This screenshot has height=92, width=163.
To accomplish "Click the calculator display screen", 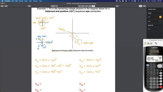I will (154, 59).
